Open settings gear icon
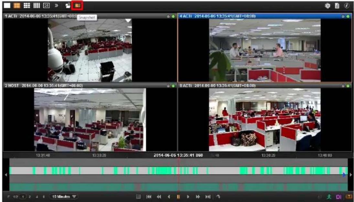The height and width of the screenshot is (202, 354). [x=327, y=6]
